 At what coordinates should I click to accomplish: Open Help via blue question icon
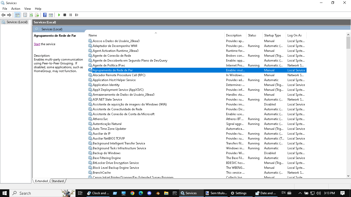click(45, 15)
